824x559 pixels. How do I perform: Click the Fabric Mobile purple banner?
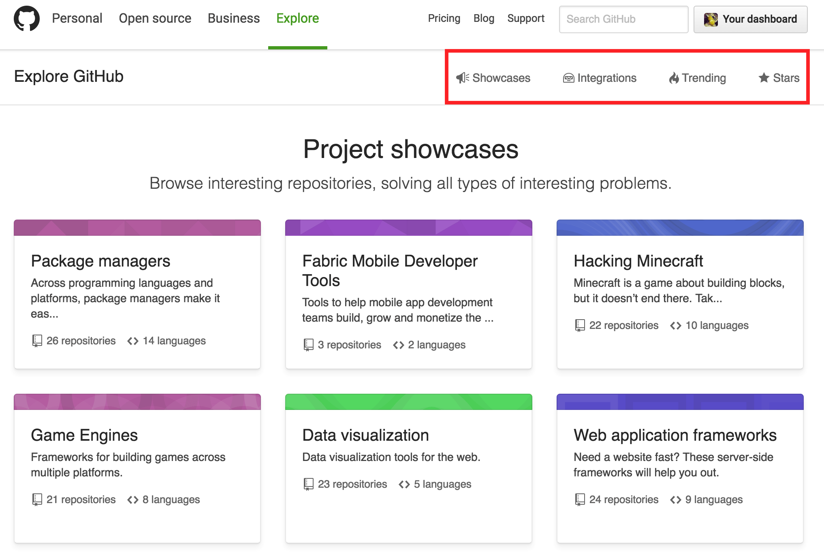point(409,228)
